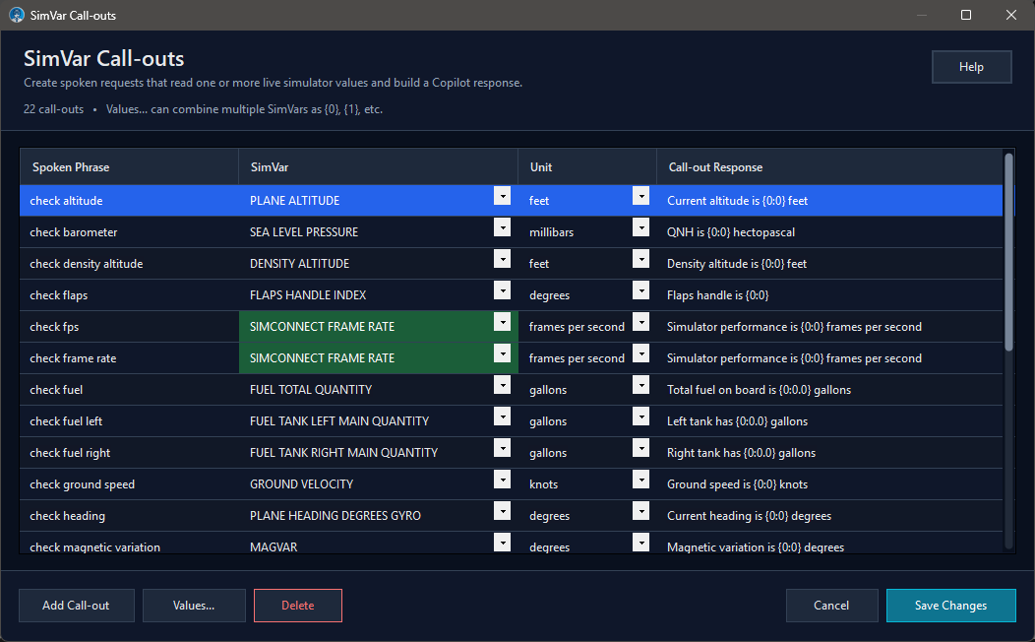Select 'check magnetic variation' phrase cell
Viewport: 1035px width, 642px height.
pos(130,545)
